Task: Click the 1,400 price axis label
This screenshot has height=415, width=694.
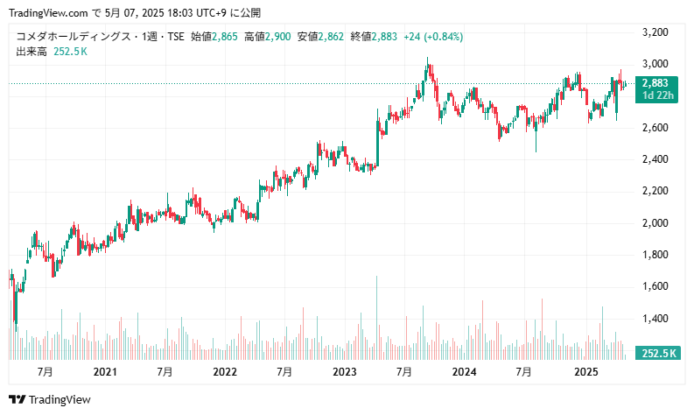Action: coord(655,319)
